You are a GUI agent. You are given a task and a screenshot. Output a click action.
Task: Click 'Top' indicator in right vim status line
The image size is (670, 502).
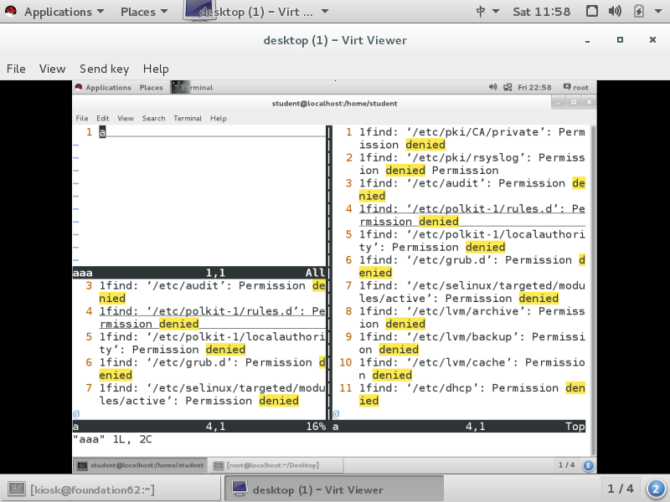pyautogui.click(x=575, y=427)
